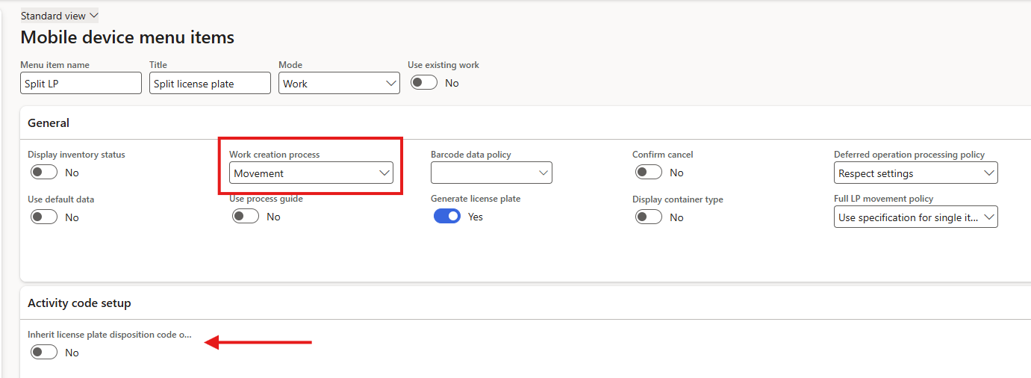The height and width of the screenshot is (378, 1031).
Task: Enable the Confirm cancel toggle
Action: (x=649, y=173)
